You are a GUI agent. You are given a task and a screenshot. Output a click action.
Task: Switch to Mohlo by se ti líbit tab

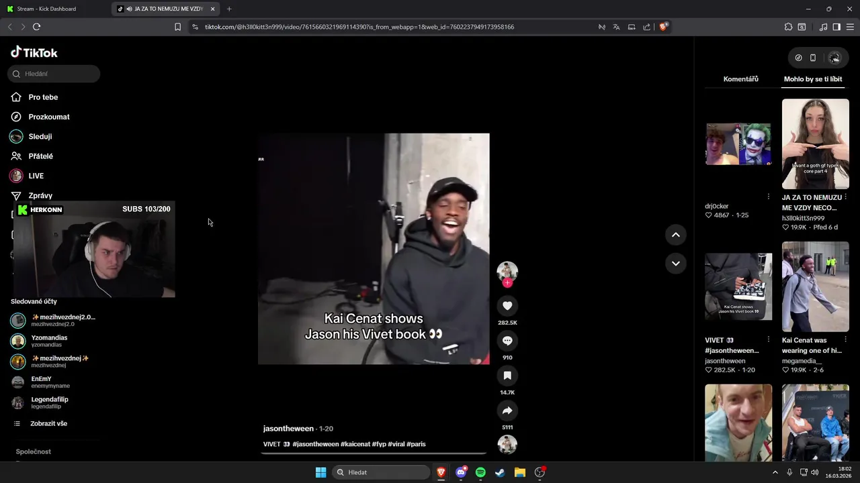pyautogui.click(x=812, y=79)
